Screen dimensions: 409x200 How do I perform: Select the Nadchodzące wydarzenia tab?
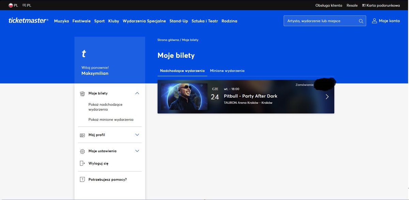coord(182,71)
